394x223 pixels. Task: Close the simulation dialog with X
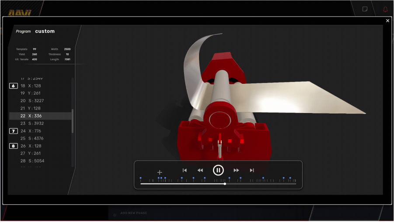coord(387,21)
